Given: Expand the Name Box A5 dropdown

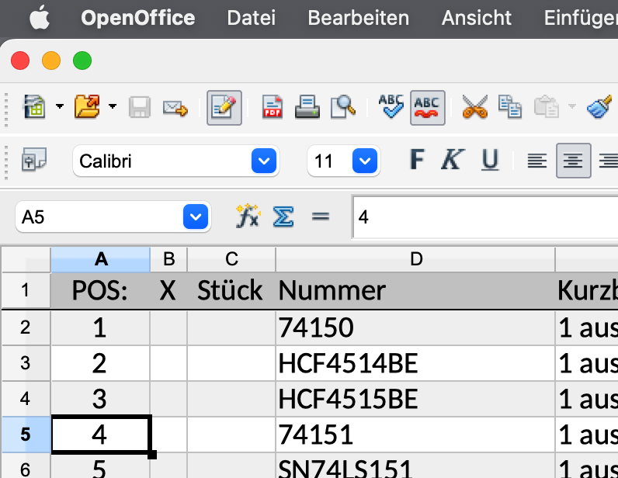Looking at the screenshot, I should pos(196,216).
